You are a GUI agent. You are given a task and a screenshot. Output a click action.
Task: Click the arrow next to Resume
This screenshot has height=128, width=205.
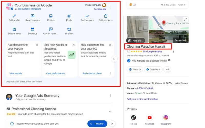(x=112, y=124)
